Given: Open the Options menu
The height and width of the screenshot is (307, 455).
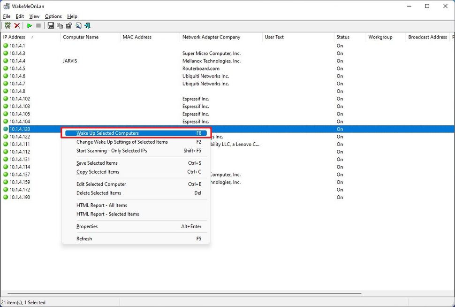Looking at the screenshot, I should point(53,16).
